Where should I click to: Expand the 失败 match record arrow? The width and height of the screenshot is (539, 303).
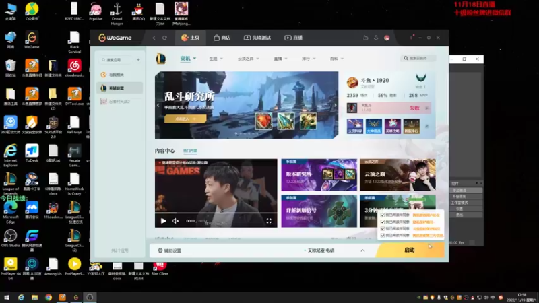427,108
